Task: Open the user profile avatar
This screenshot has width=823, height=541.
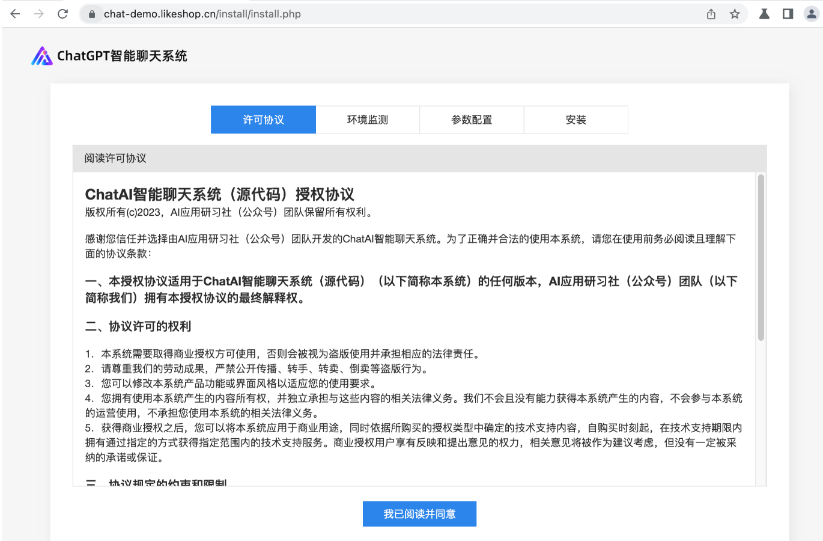Action: 811,14
